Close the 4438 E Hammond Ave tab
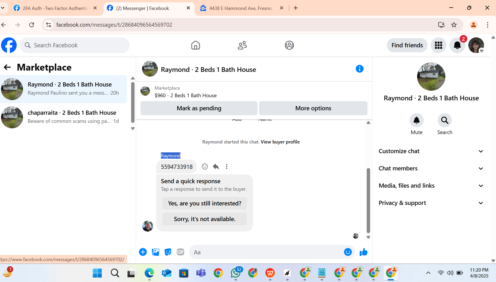This screenshot has height=282, width=496. pyautogui.click(x=282, y=8)
